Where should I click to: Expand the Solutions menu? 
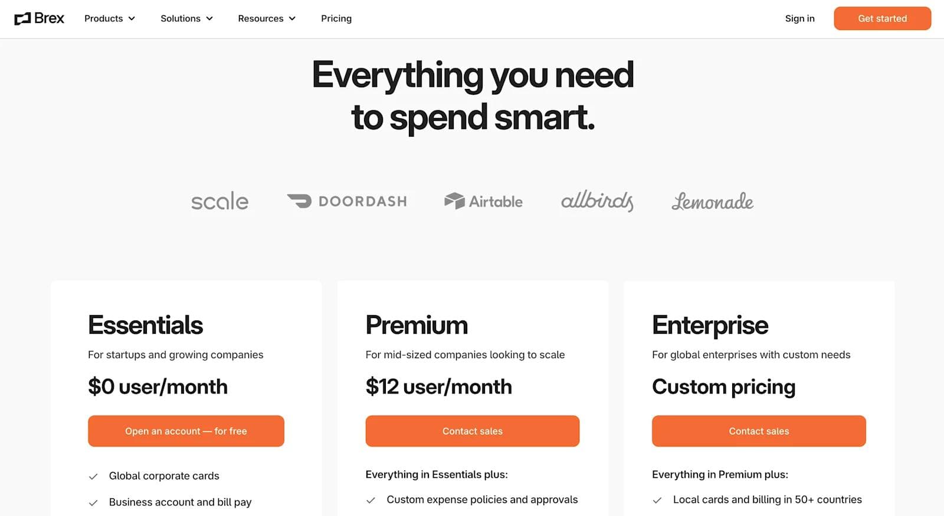[186, 18]
